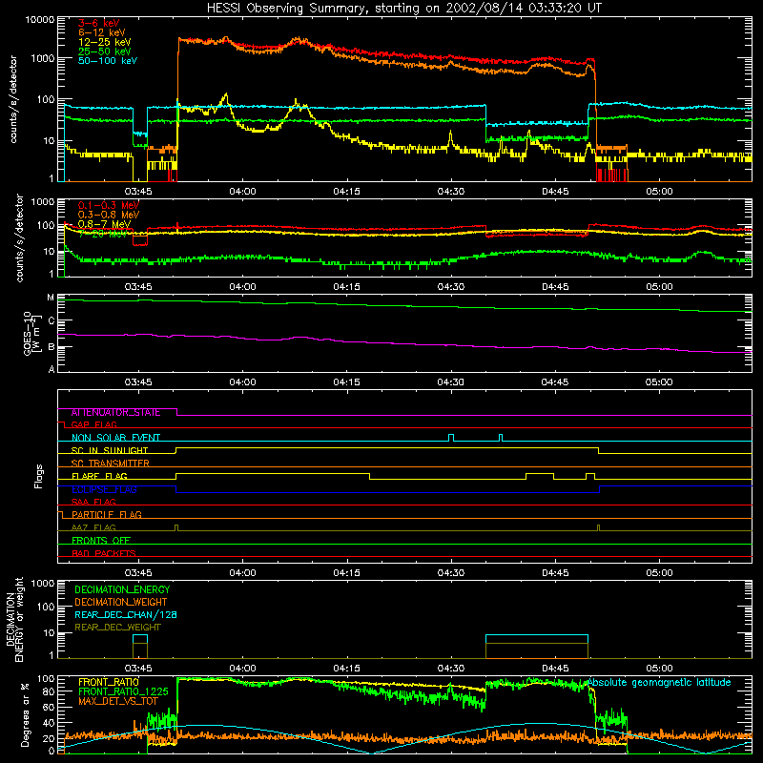Click the SC_IN_SUNLIGHT flag label

click(x=110, y=450)
